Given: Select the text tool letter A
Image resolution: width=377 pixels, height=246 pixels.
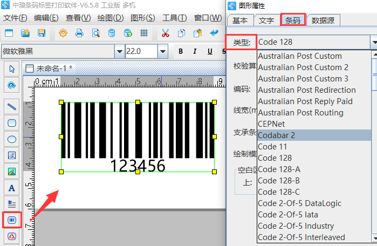Looking at the screenshot, I should [12, 188].
